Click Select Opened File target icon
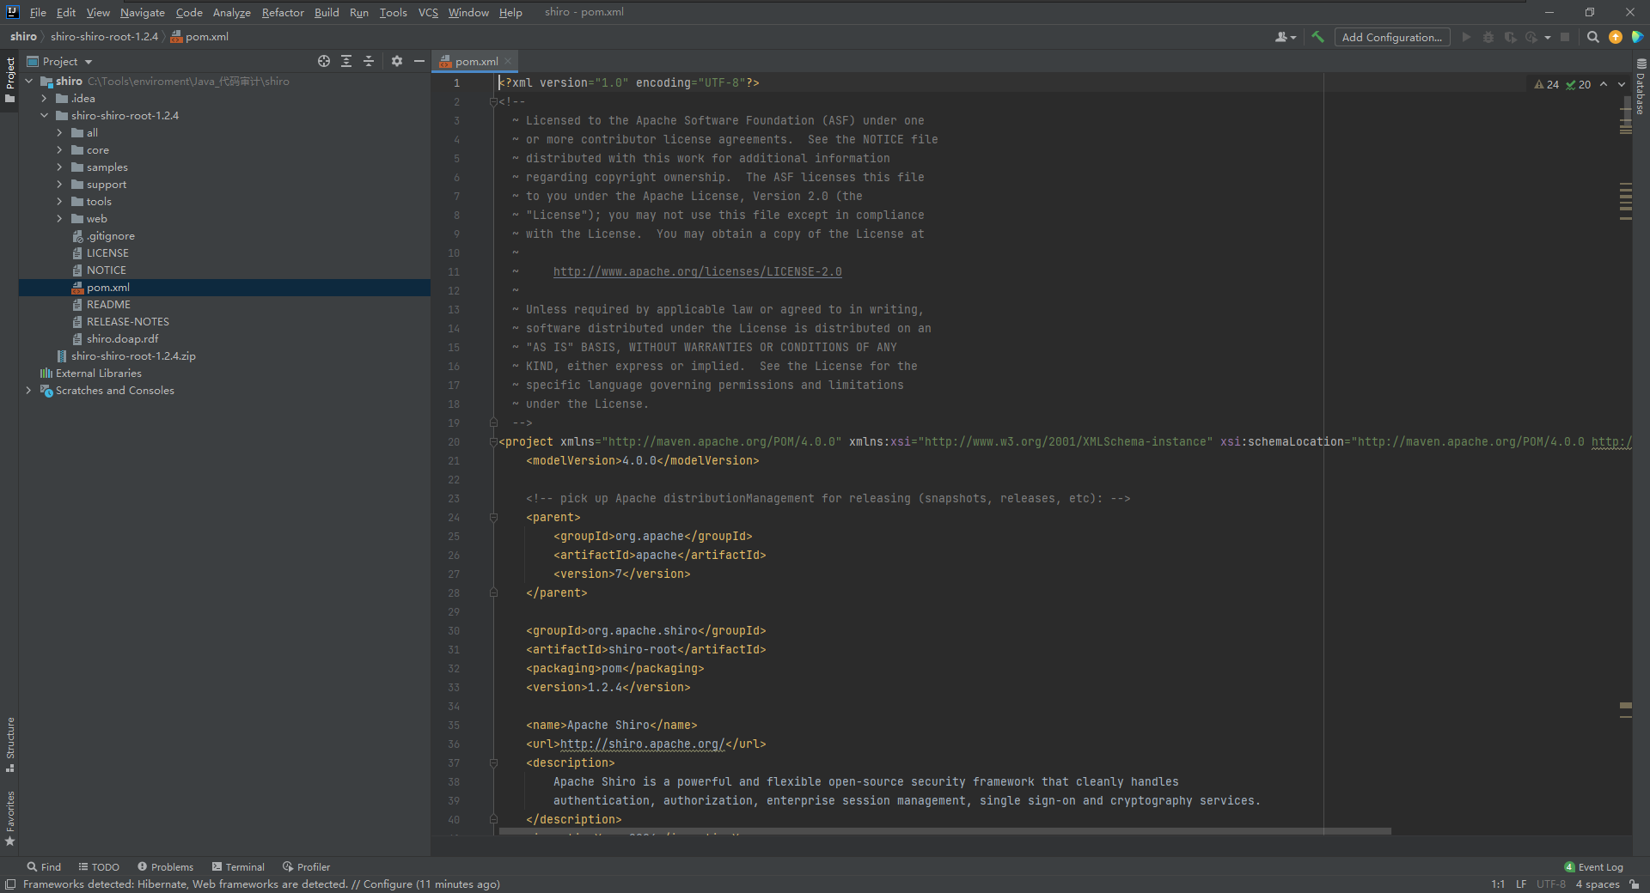This screenshot has width=1650, height=893. (x=324, y=61)
